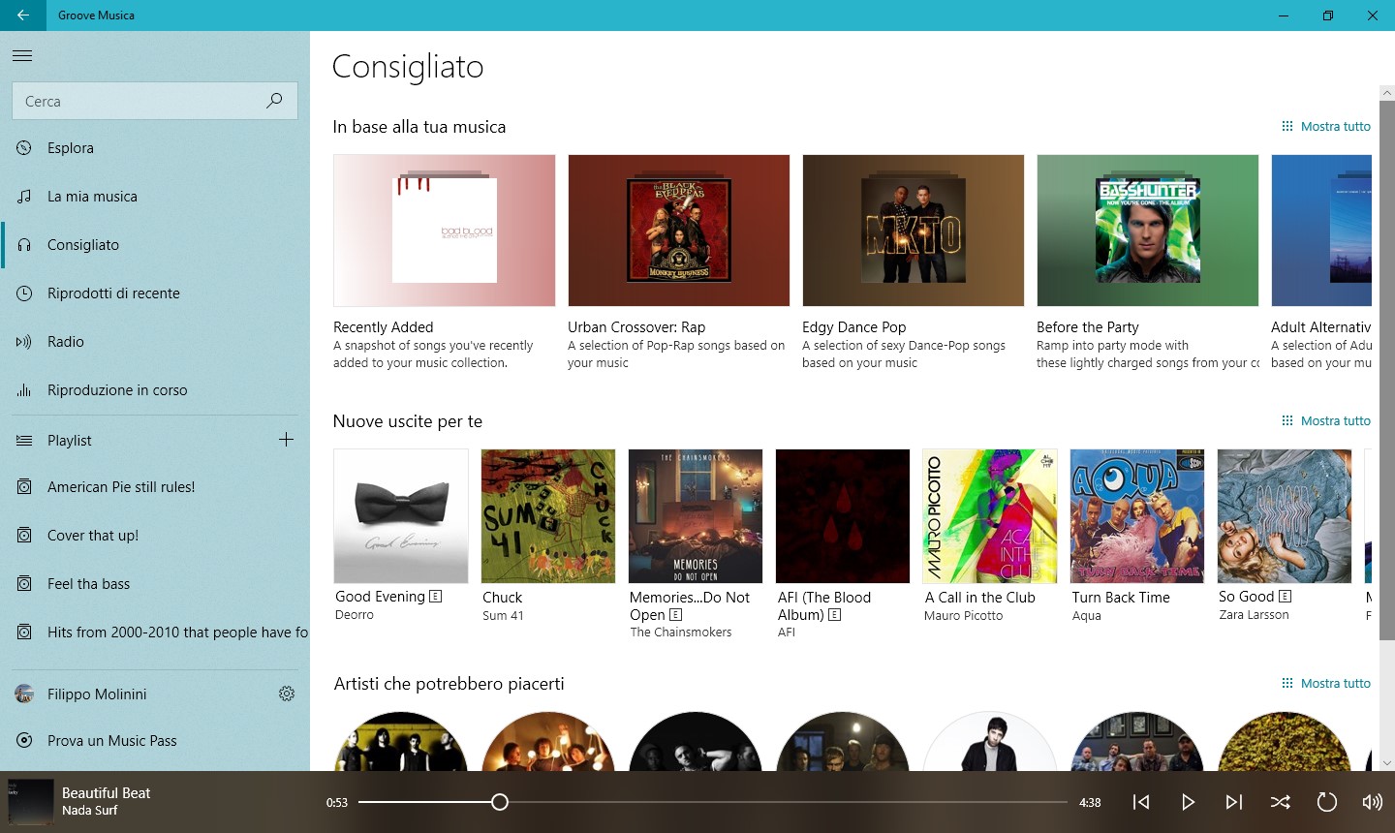1395x833 pixels.
Task: Open Turn Back Time album by Aqua
Action: 1137,536
